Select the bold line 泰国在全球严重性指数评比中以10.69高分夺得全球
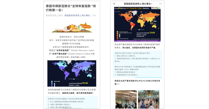The width and height of the screenshot is (209, 109). (x=137, y=81)
